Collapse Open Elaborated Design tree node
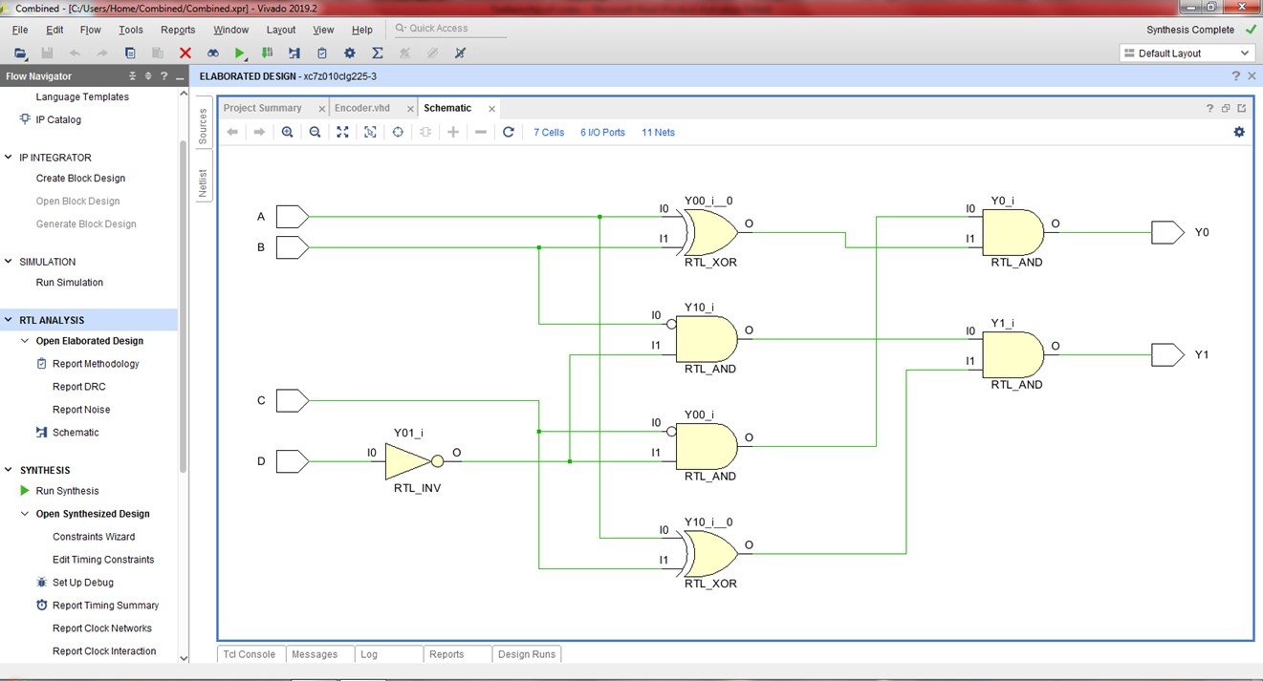 coord(25,341)
